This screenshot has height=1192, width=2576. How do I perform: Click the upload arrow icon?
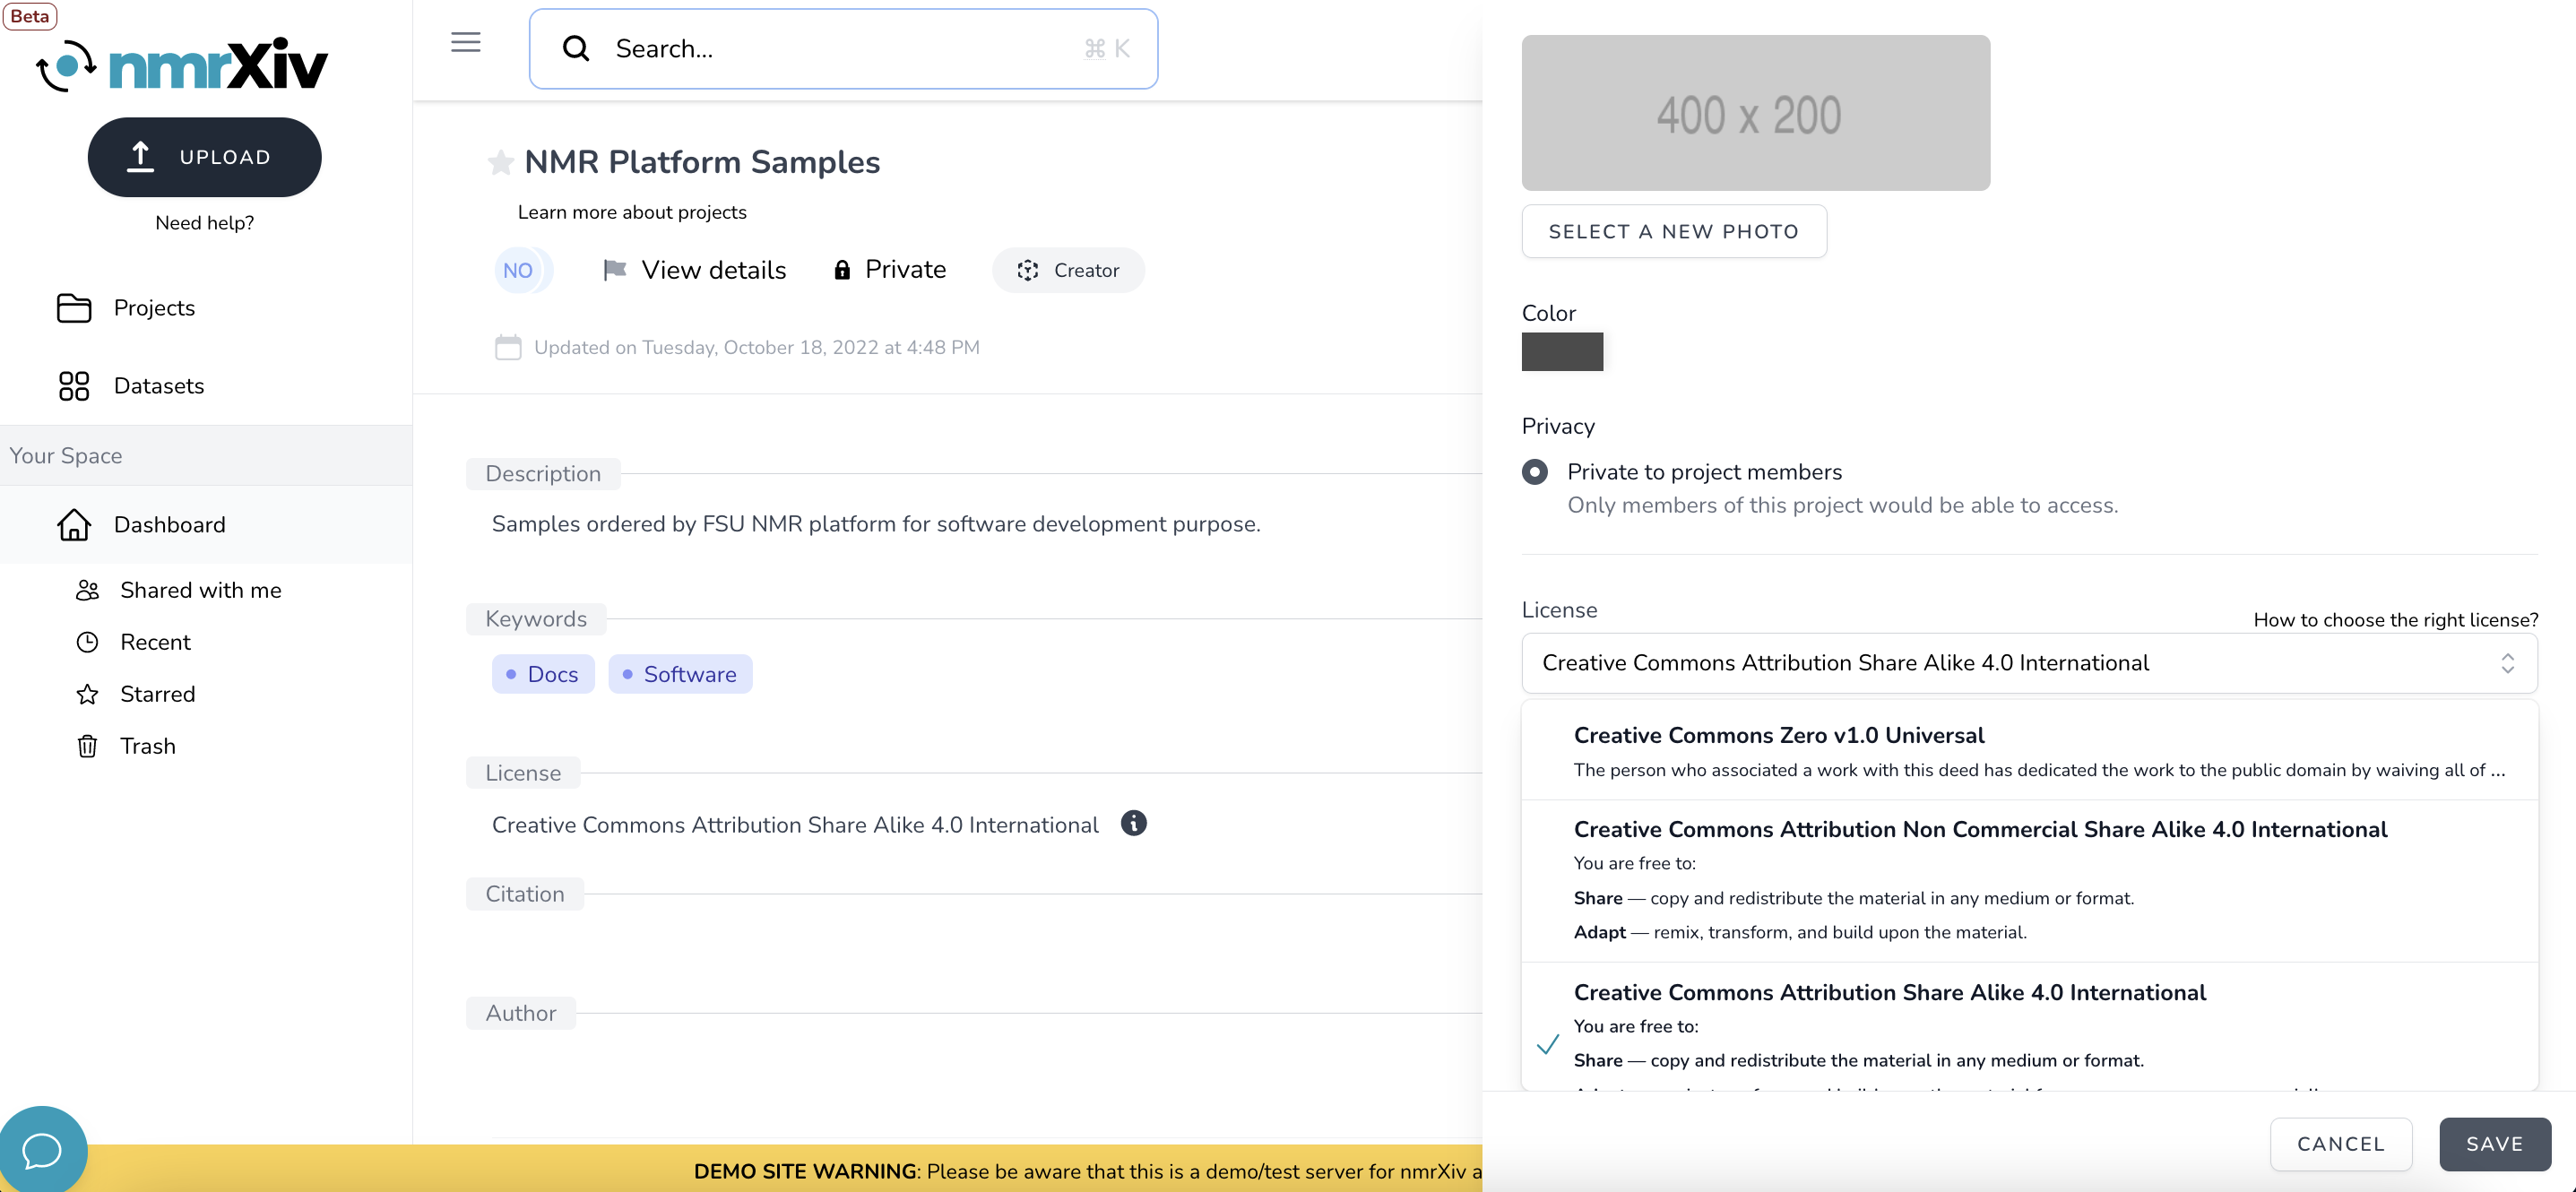141,157
